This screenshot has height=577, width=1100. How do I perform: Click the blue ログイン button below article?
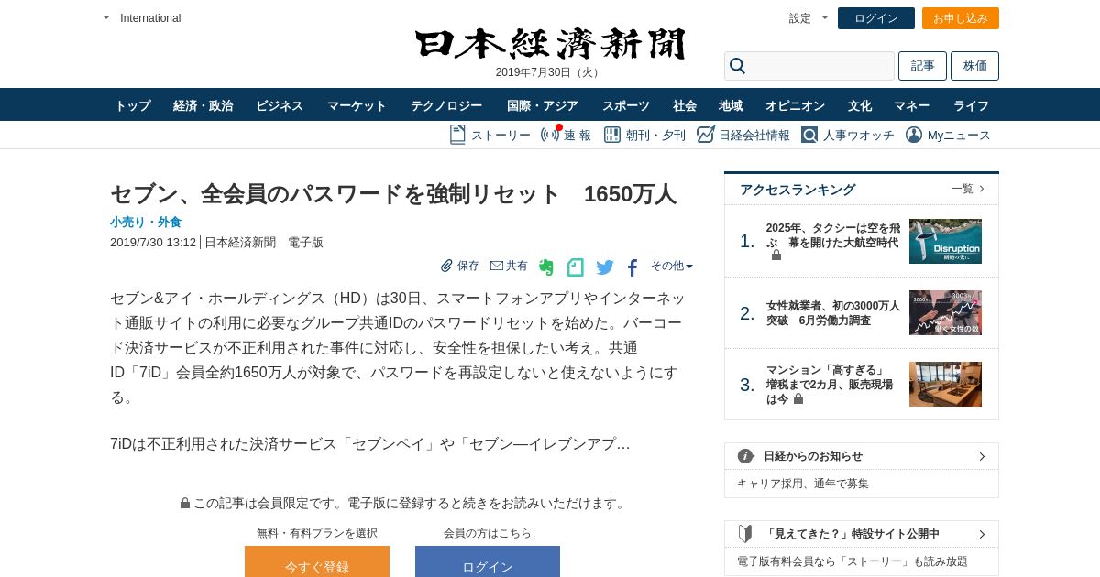[488, 561]
